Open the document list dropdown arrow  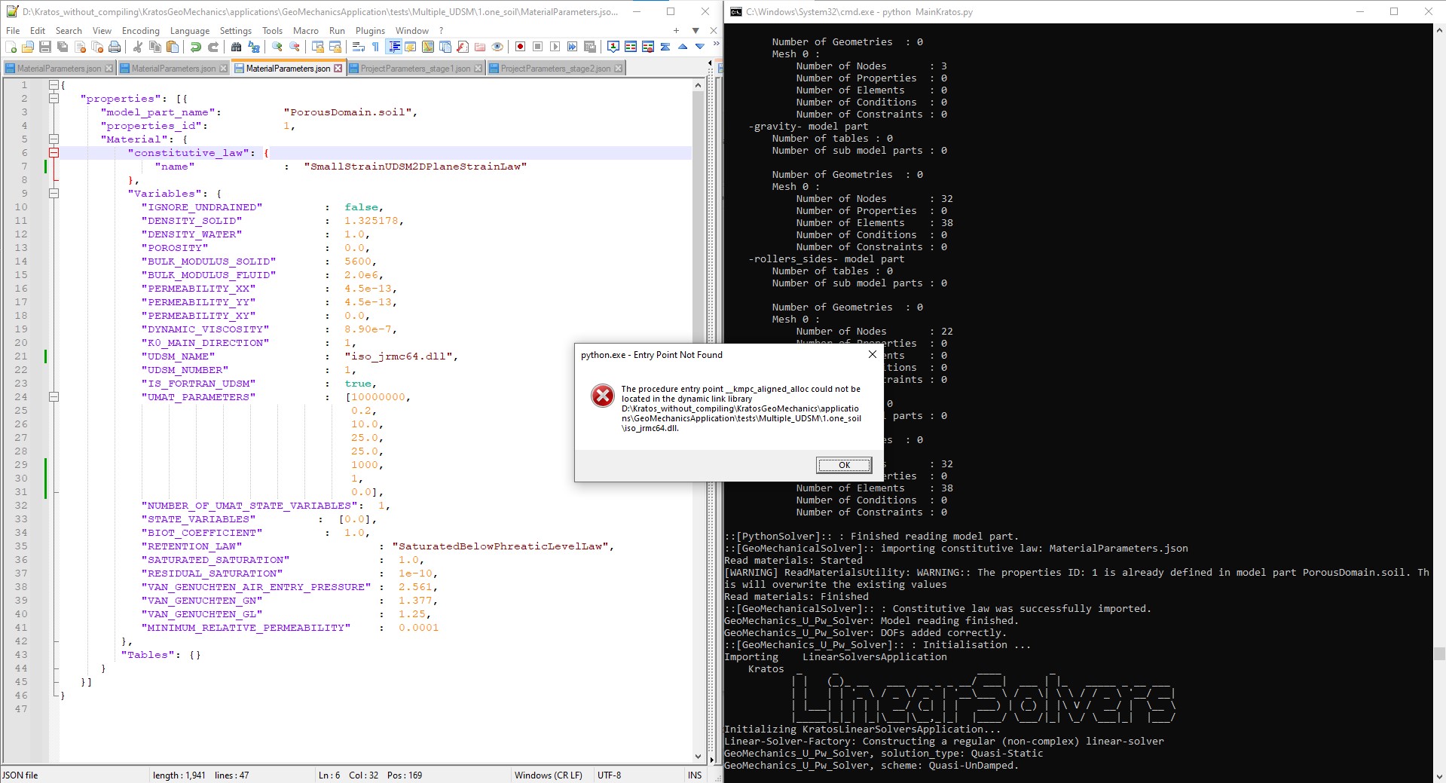click(695, 31)
